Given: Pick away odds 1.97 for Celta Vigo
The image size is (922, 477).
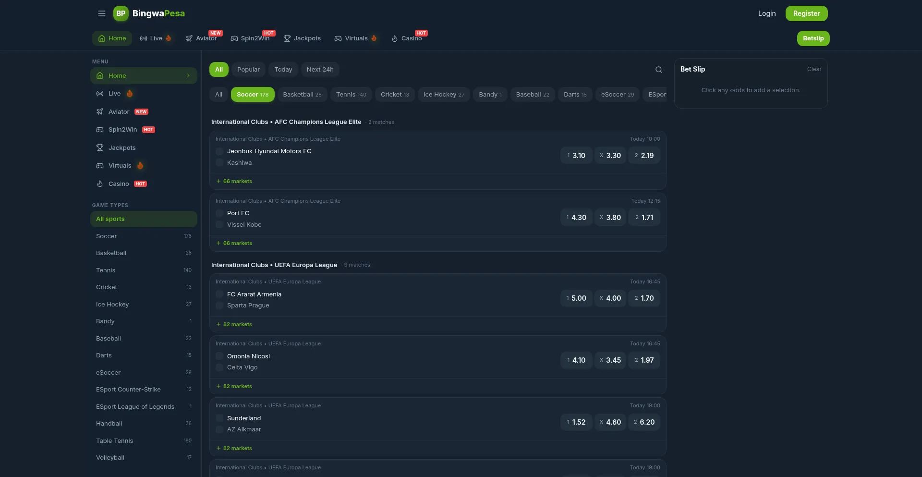Looking at the screenshot, I should point(644,360).
